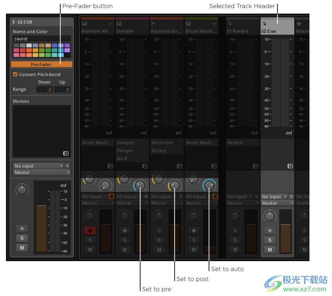Open the Distortion device

[x=167, y=142]
